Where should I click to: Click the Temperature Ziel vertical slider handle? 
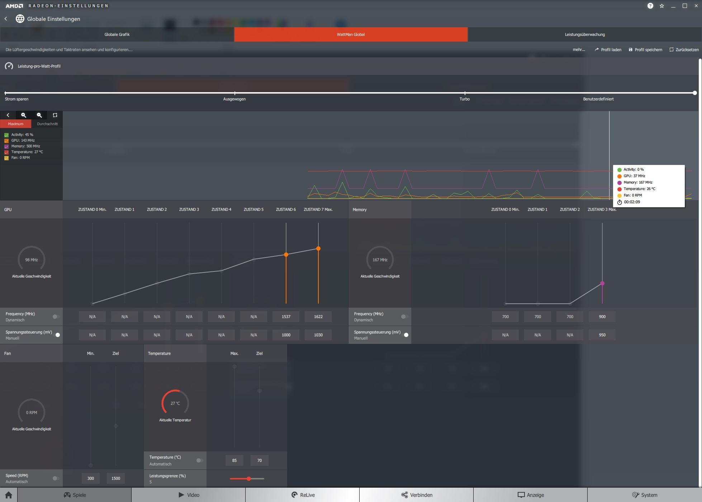tap(260, 391)
